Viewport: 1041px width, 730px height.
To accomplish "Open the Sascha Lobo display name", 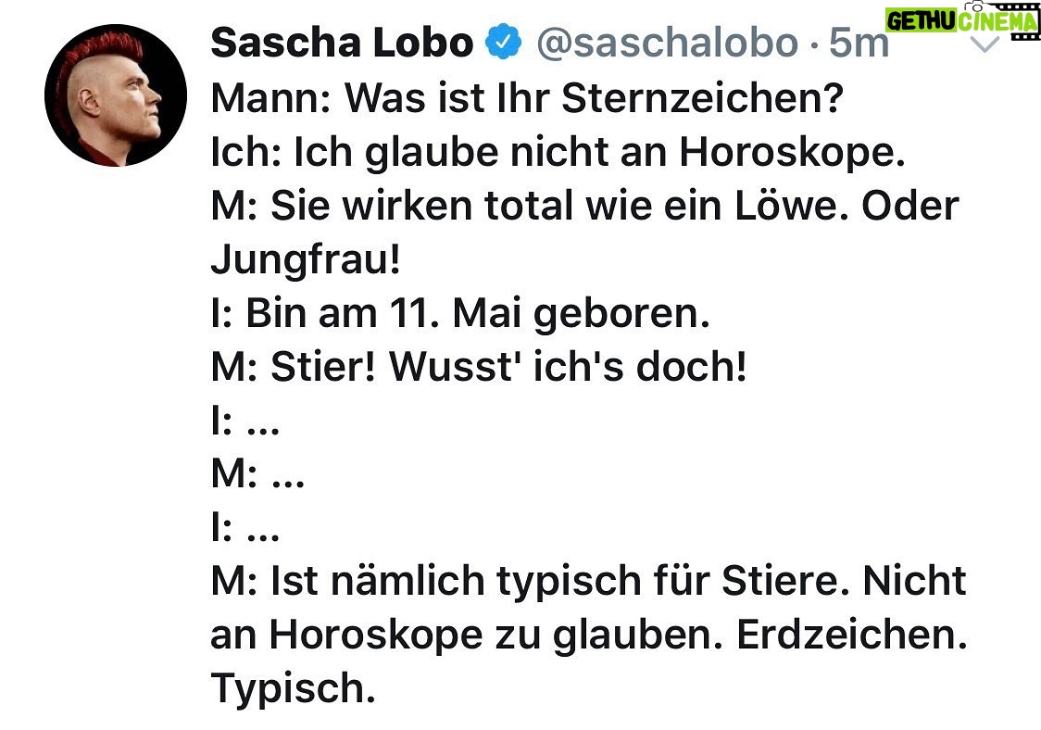I will [342, 42].
